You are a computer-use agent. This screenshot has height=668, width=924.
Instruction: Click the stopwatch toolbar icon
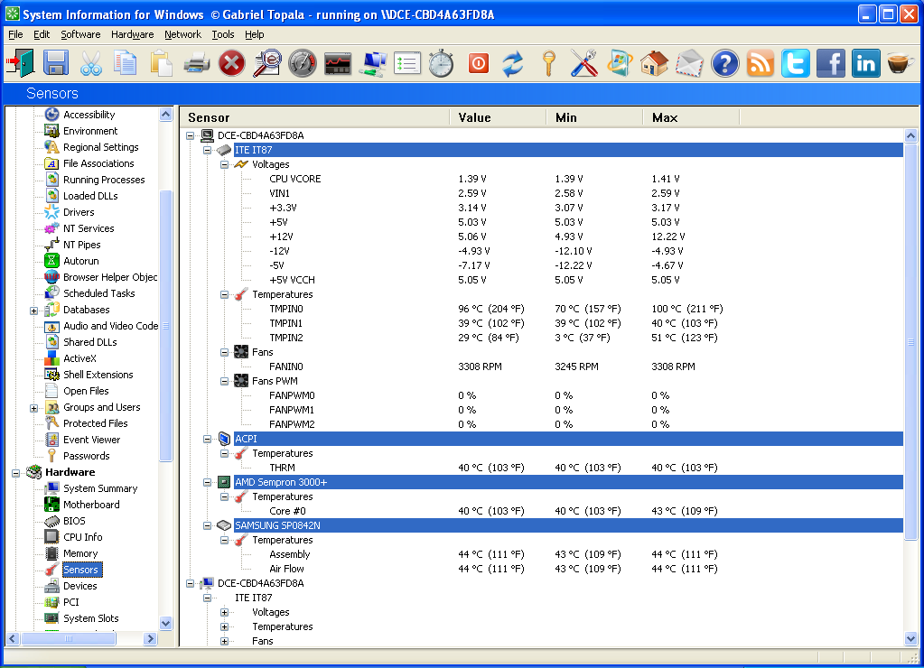tap(441, 63)
